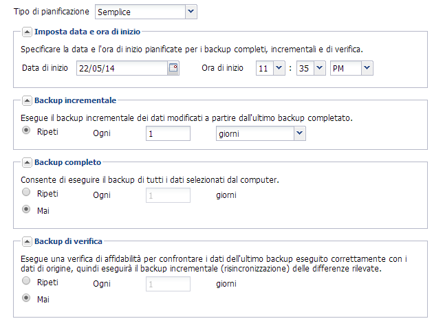The height and width of the screenshot is (321, 434).
Task: Collapse the Backup di verifica section
Action: (27, 242)
